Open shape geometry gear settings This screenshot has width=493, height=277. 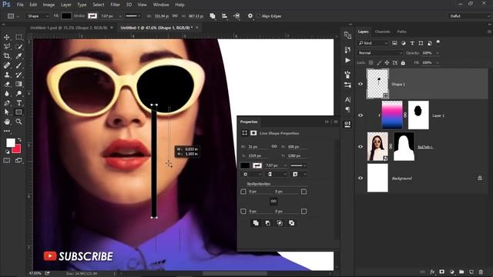click(250, 15)
